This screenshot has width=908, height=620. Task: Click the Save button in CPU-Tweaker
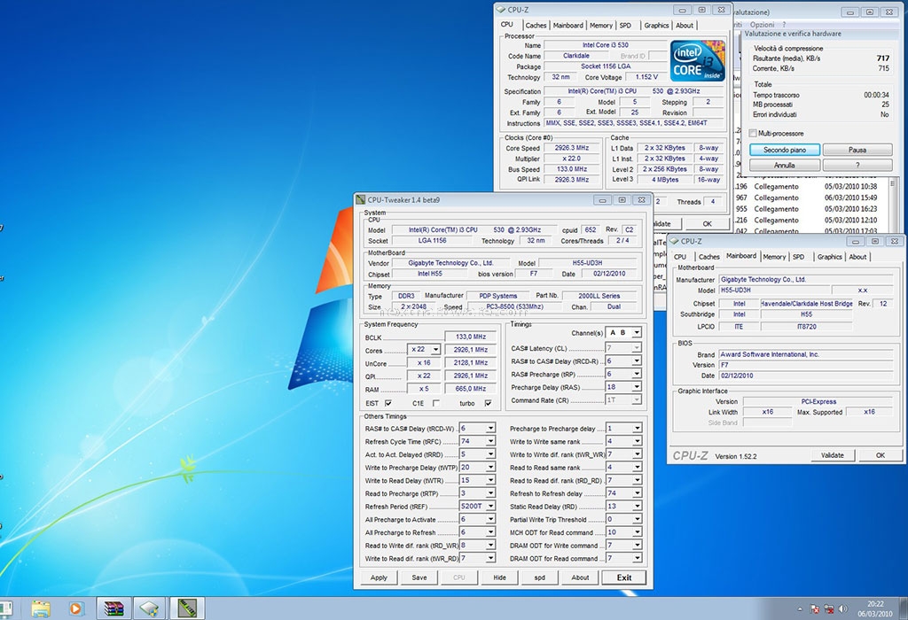pyautogui.click(x=419, y=577)
